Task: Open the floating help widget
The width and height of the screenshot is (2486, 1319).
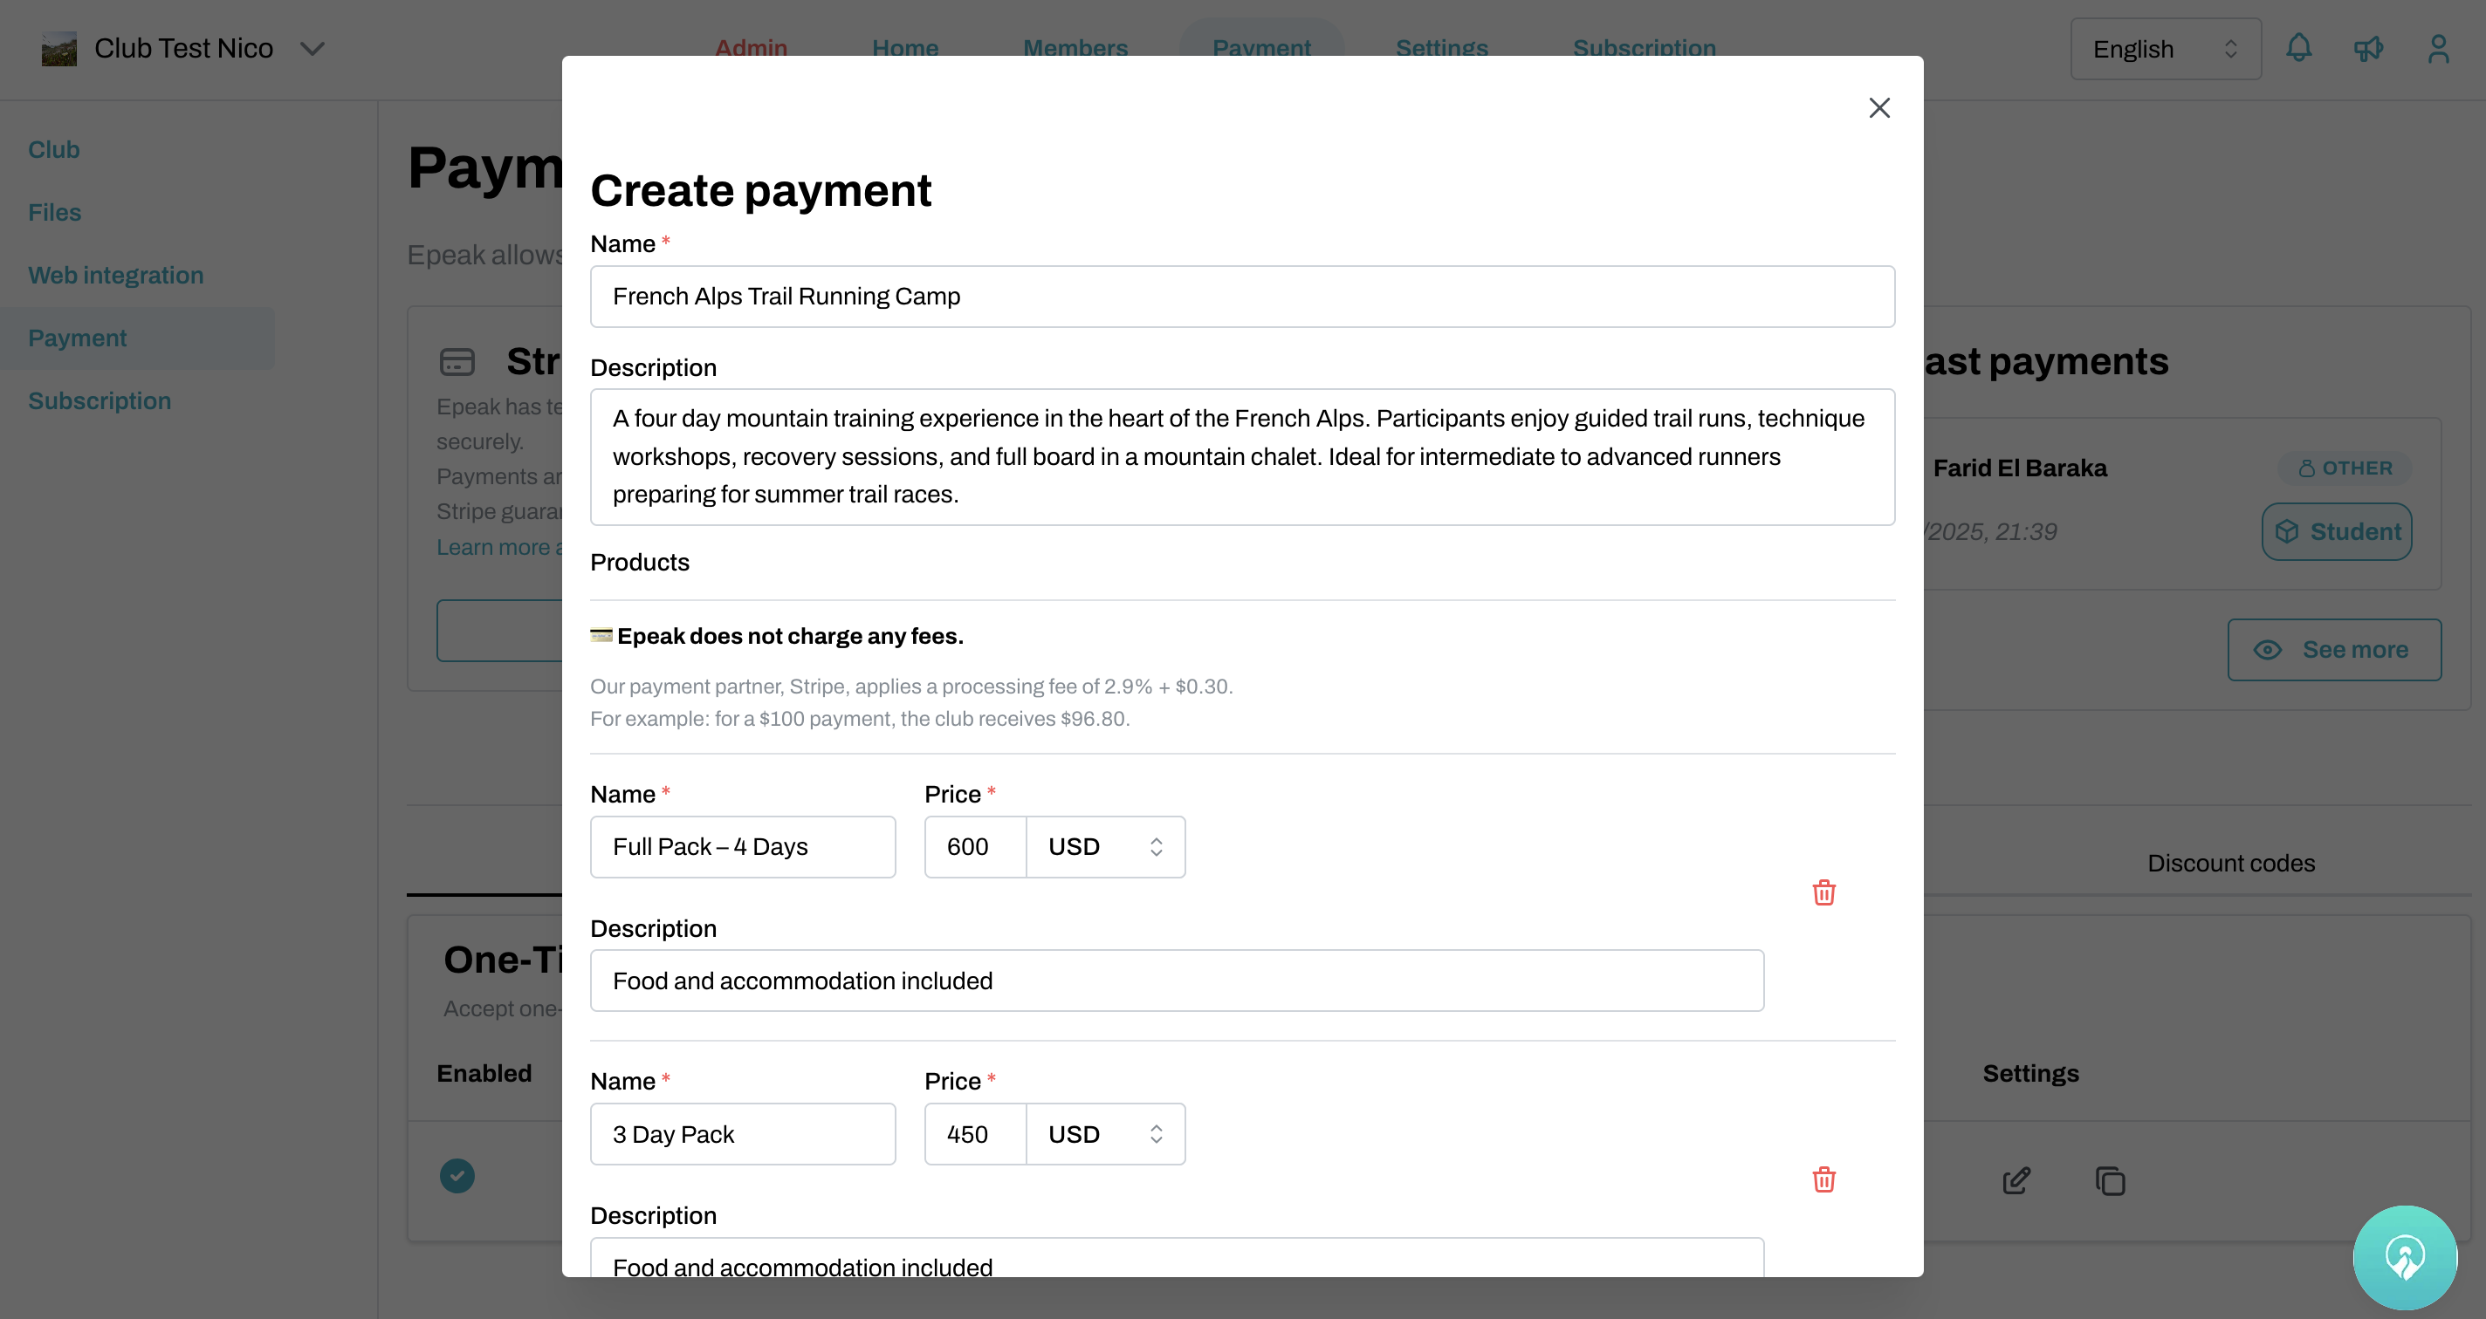Action: 2405,1257
